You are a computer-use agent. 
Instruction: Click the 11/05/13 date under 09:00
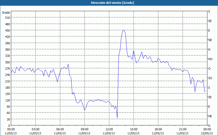[x=84, y=133]
